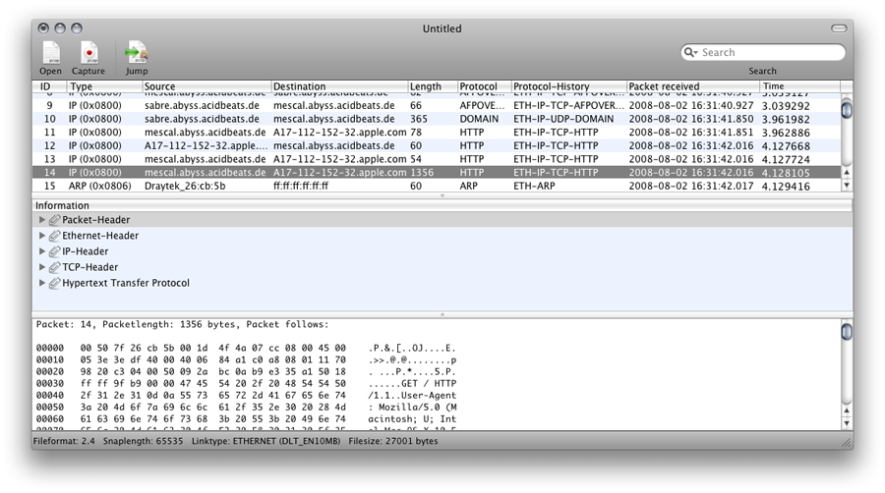Screen dimensions: 885x493
Task: Click packet list scroll up arrow
Action: point(847,173)
